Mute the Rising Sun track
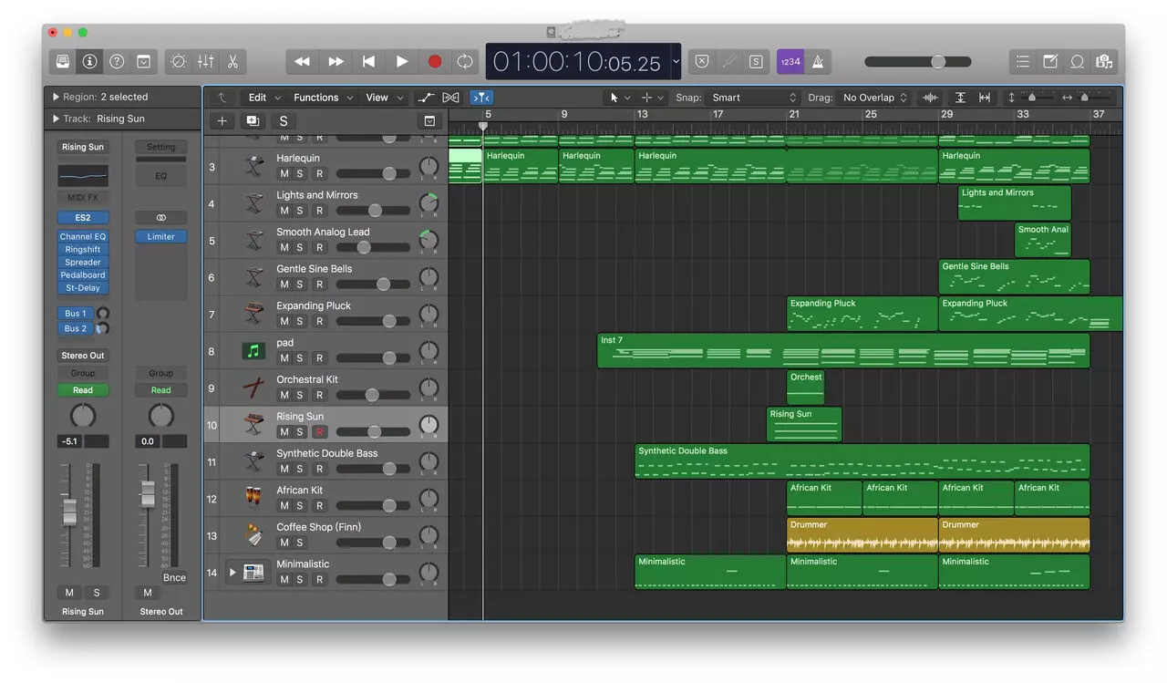The width and height of the screenshot is (1167, 683). 283,430
